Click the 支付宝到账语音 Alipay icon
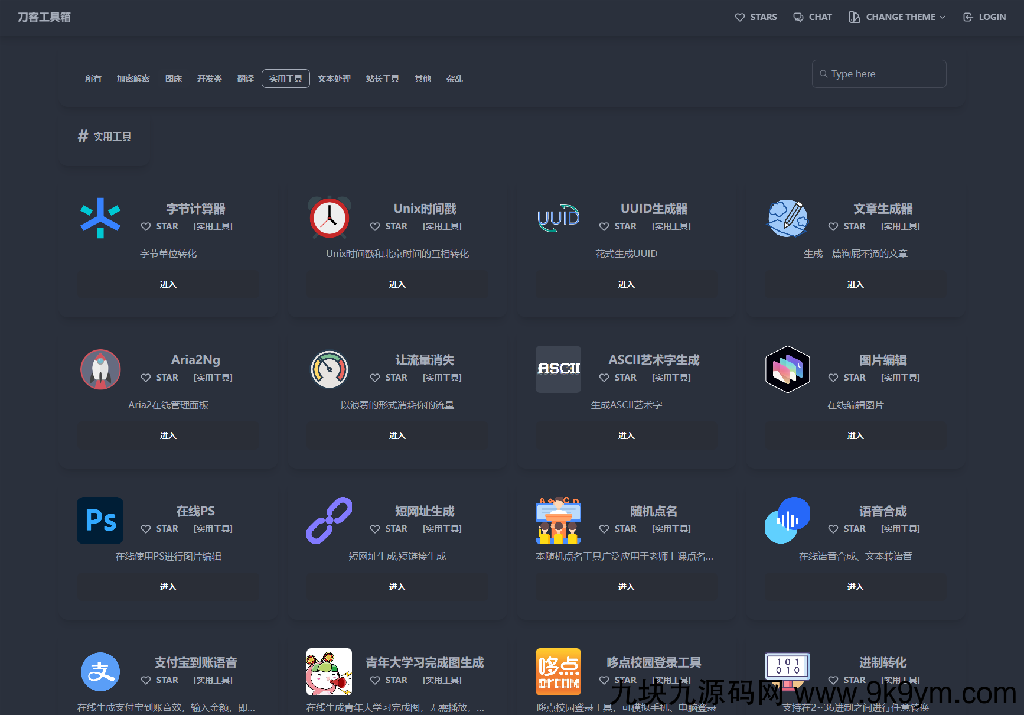Viewport: 1024px width, 715px height. [x=100, y=672]
